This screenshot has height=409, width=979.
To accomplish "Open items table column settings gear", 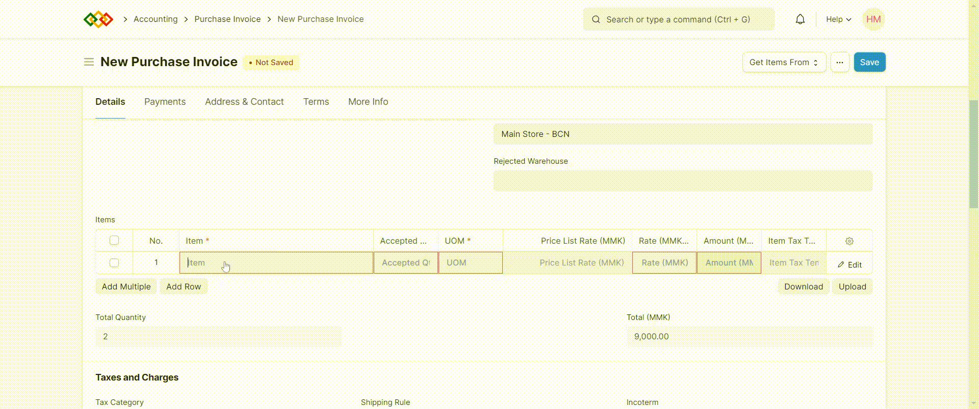I will (x=849, y=241).
